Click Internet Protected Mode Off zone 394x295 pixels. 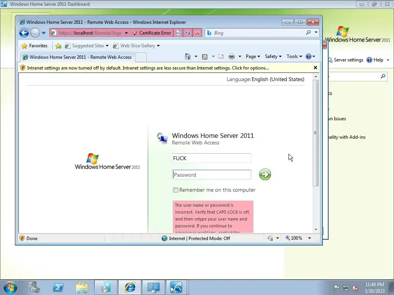[x=196, y=238]
